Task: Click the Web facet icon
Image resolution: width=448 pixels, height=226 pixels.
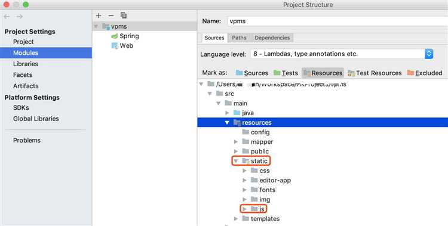Action: [115, 46]
